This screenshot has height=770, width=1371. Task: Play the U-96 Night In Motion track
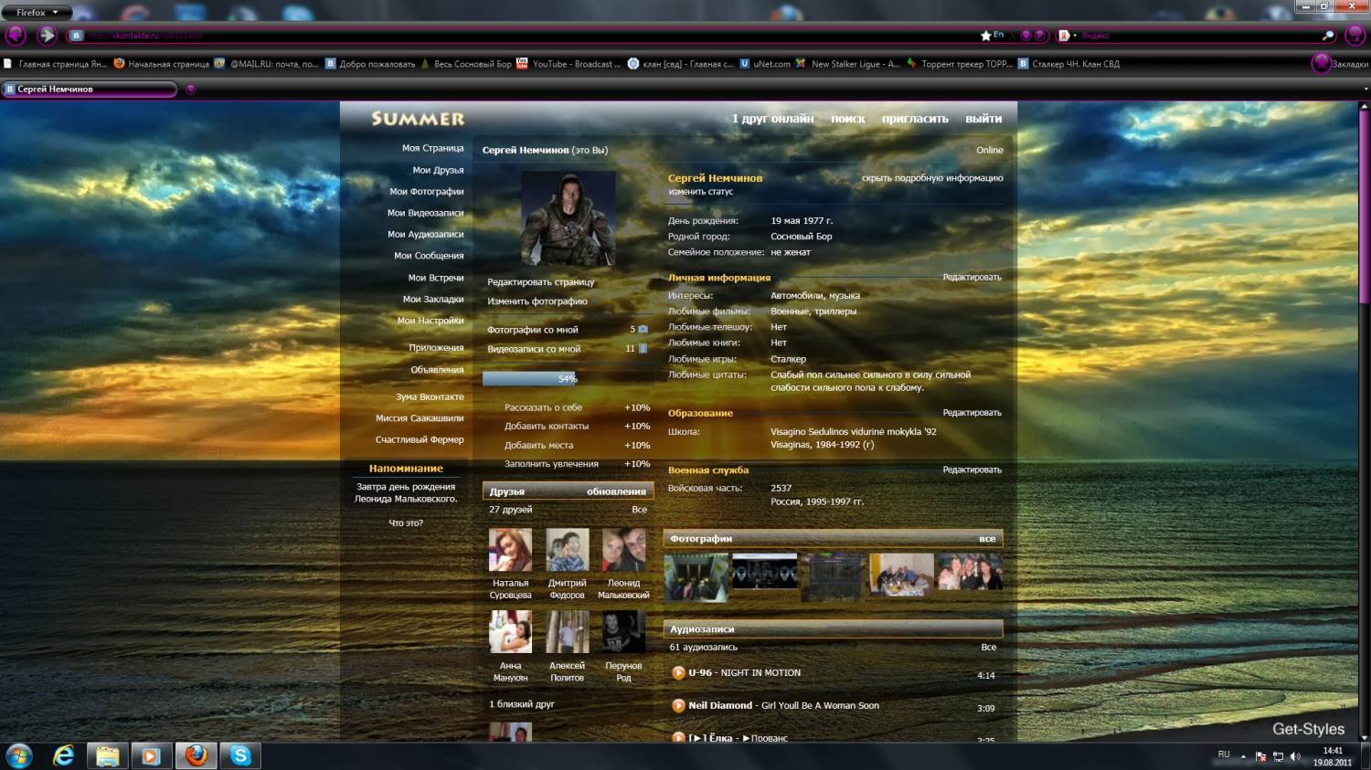(678, 673)
